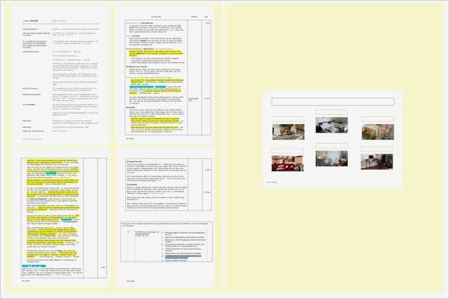Click the wide title box above the photos
449x299 pixels.
point(333,102)
